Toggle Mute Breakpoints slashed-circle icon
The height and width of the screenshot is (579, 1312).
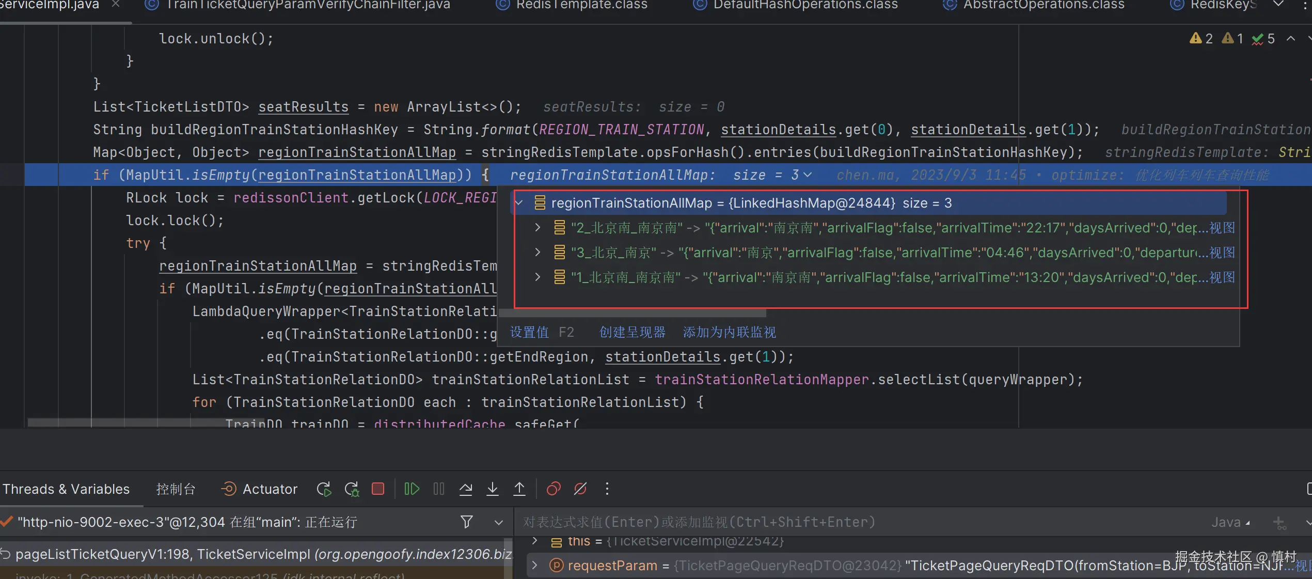580,489
